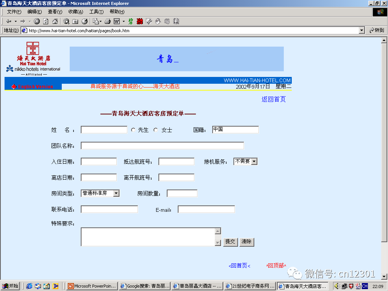
Task: Click the checklist and wrench toolbar icon
Action: click(x=149, y=21)
